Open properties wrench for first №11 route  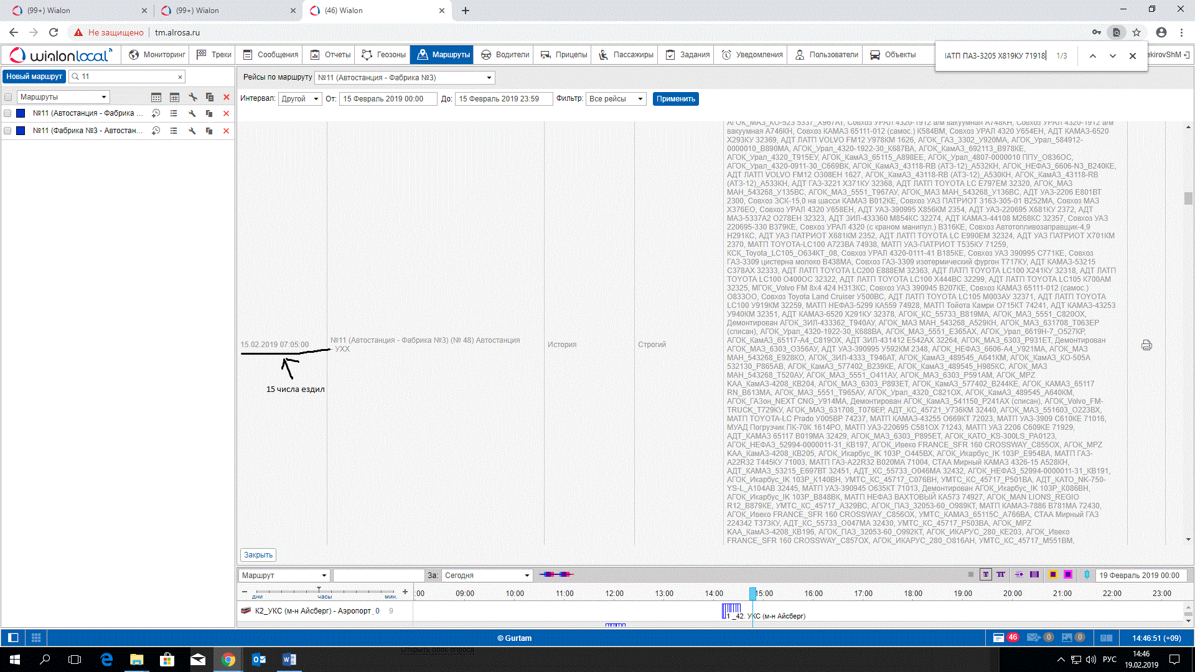pos(192,113)
